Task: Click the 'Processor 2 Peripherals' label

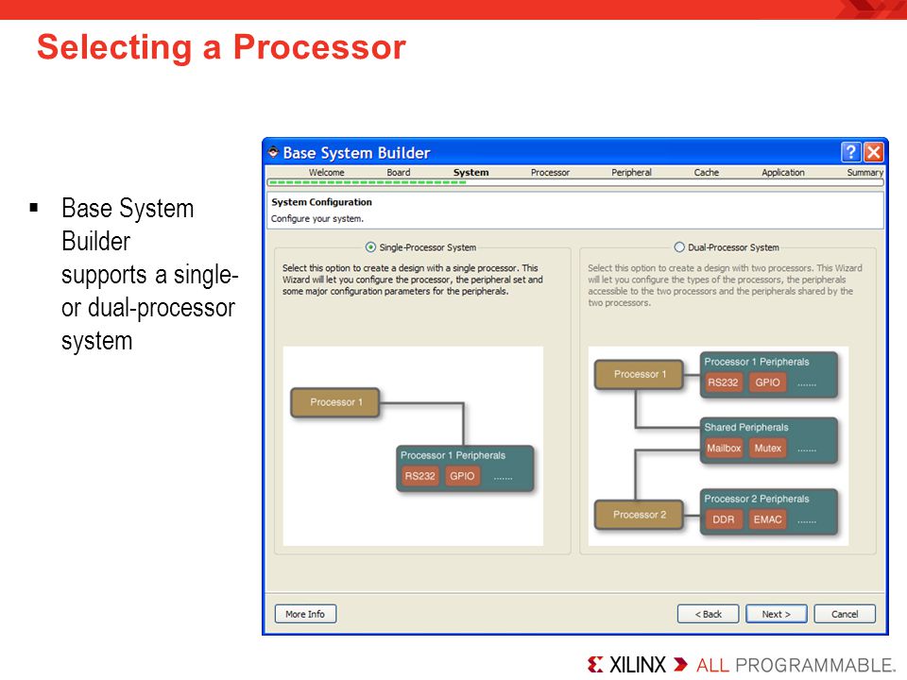Action: coord(757,499)
